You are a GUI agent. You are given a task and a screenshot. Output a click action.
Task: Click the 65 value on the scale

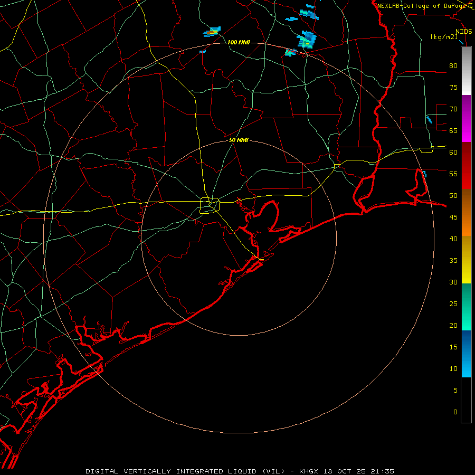(x=453, y=130)
